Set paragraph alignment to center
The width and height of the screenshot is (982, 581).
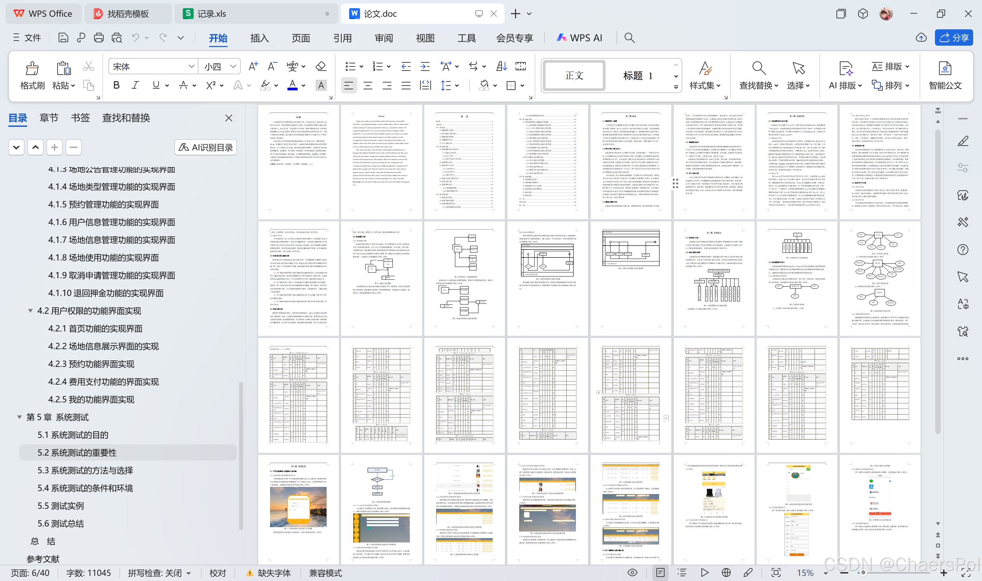(x=368, y=85)
